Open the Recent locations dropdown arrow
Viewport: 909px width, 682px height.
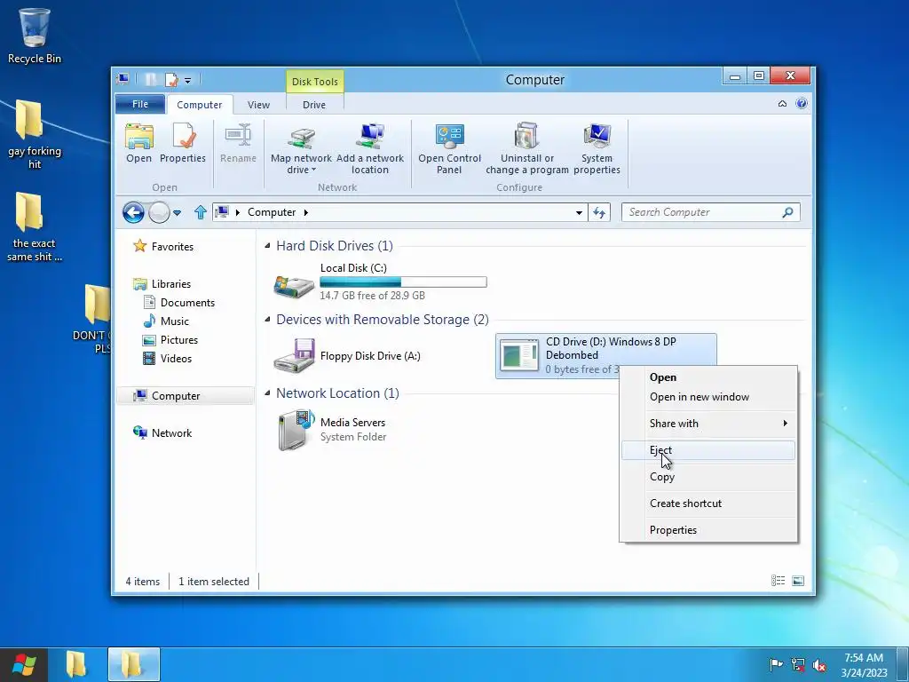(178, 213)
